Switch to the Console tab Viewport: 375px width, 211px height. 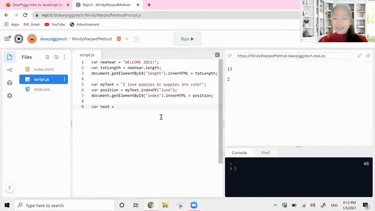(239, 152)
